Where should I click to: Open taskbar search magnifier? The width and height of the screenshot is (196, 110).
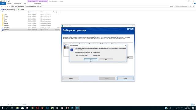[7, 108]
